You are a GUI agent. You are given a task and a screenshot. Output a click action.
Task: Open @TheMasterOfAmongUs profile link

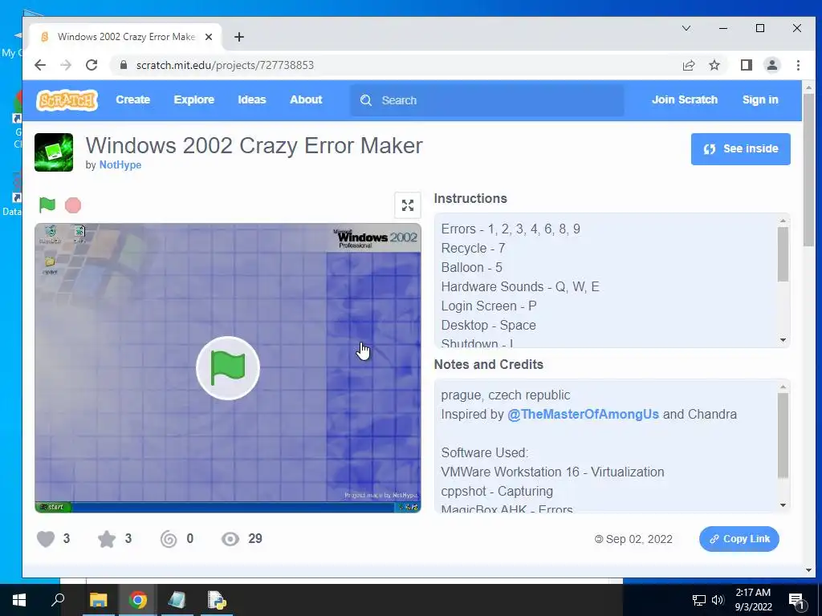[583, 414]
